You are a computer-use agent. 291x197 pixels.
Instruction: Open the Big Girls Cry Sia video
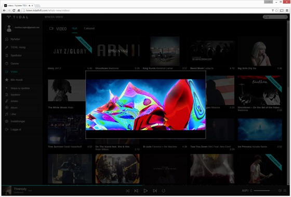point(260,51)
